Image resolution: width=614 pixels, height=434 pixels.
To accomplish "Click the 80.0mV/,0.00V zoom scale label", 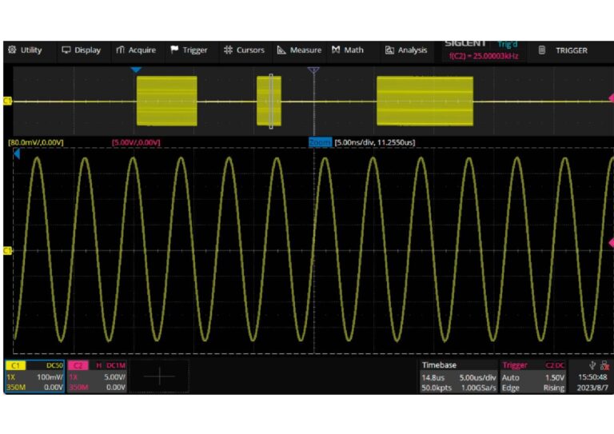I will [x=36, y=142].
